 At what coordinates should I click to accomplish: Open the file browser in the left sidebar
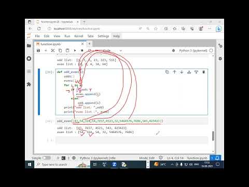click(29, 46)
